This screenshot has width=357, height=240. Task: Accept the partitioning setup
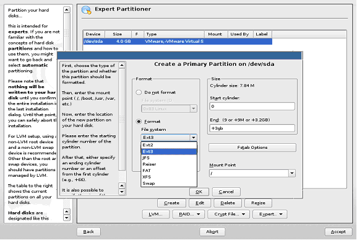coord(338,232)
